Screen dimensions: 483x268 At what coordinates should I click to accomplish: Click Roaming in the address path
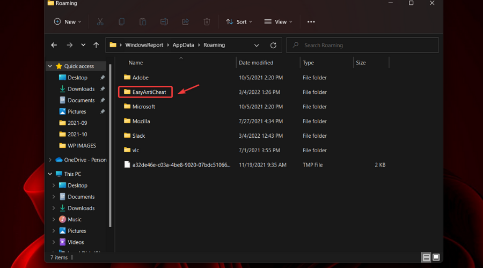[214, 45]
